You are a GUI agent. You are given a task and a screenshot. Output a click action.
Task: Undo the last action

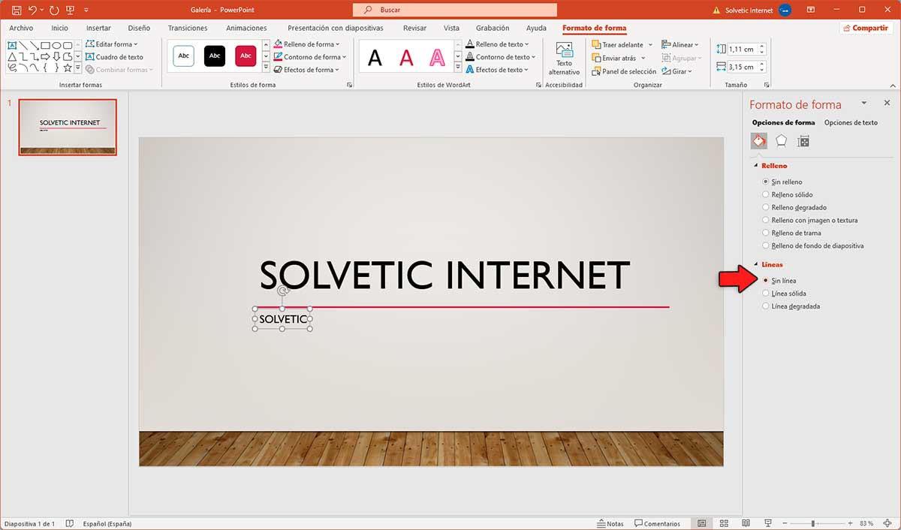tap(32, 11)
